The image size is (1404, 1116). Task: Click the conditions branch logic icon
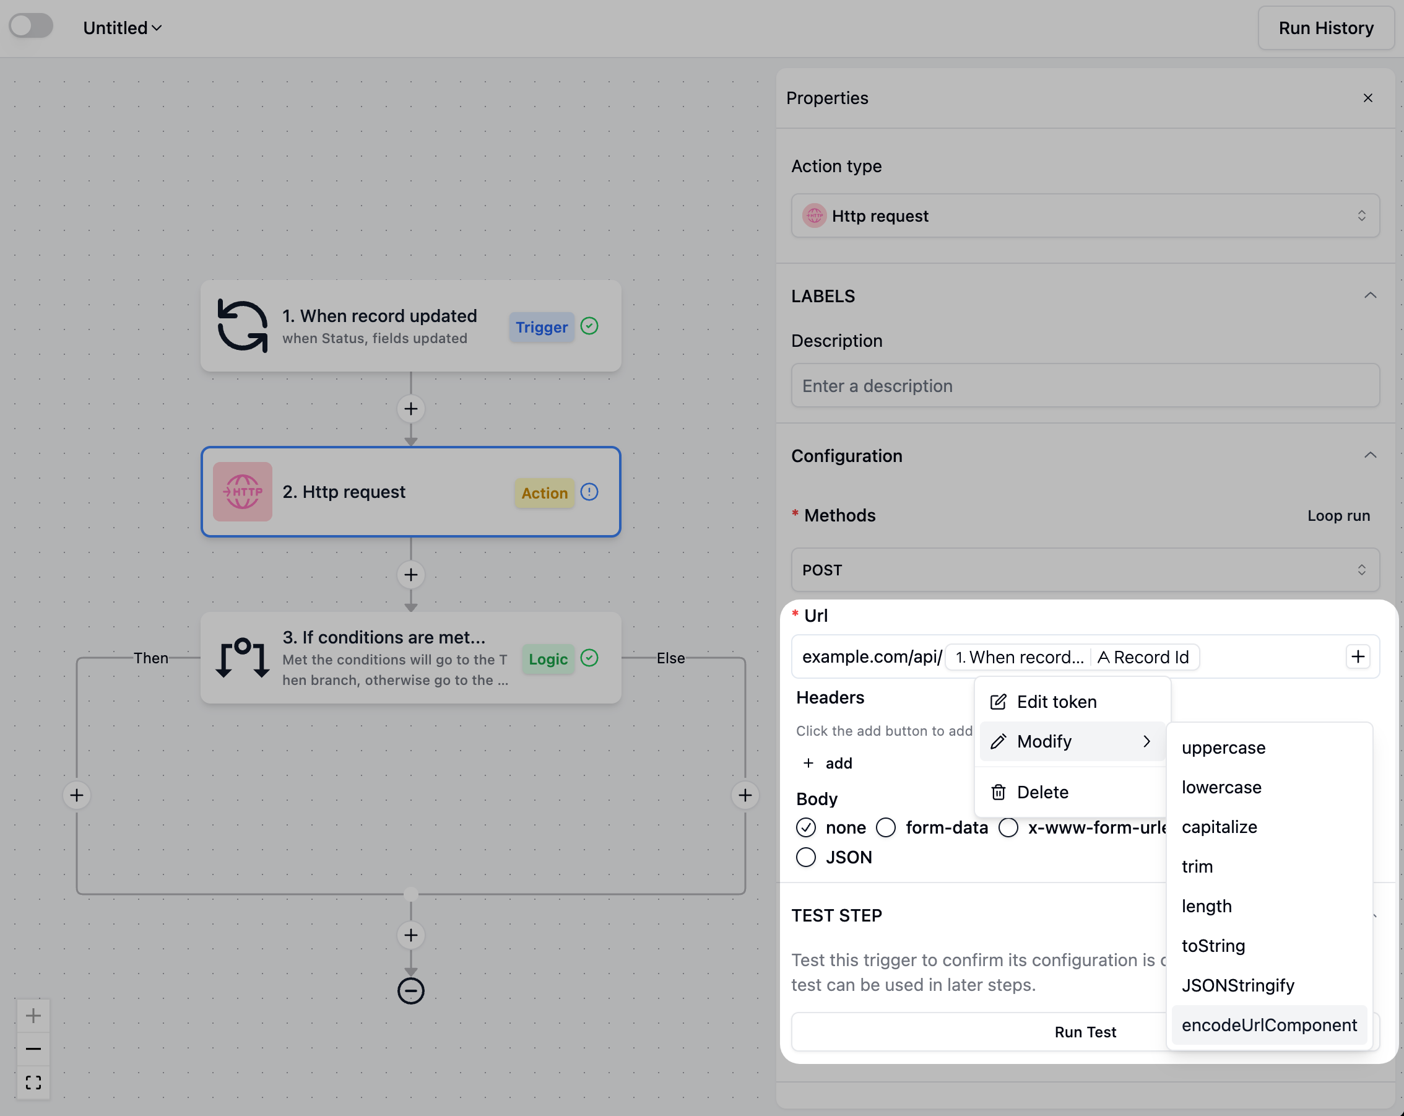(242, 657)
